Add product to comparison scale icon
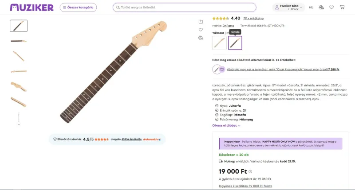 tap(201, 38)
